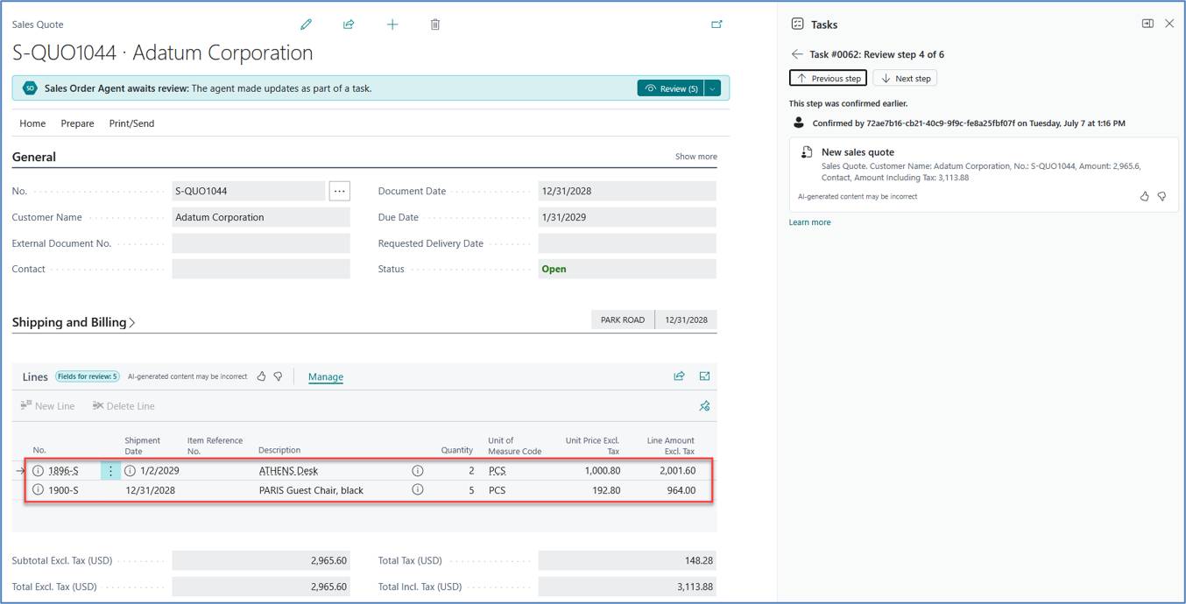
Task: Click the Status field showing Open
Action: (627, 269)
